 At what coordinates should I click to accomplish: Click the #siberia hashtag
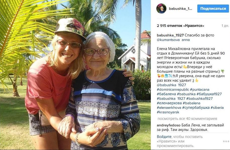point(217,108)
